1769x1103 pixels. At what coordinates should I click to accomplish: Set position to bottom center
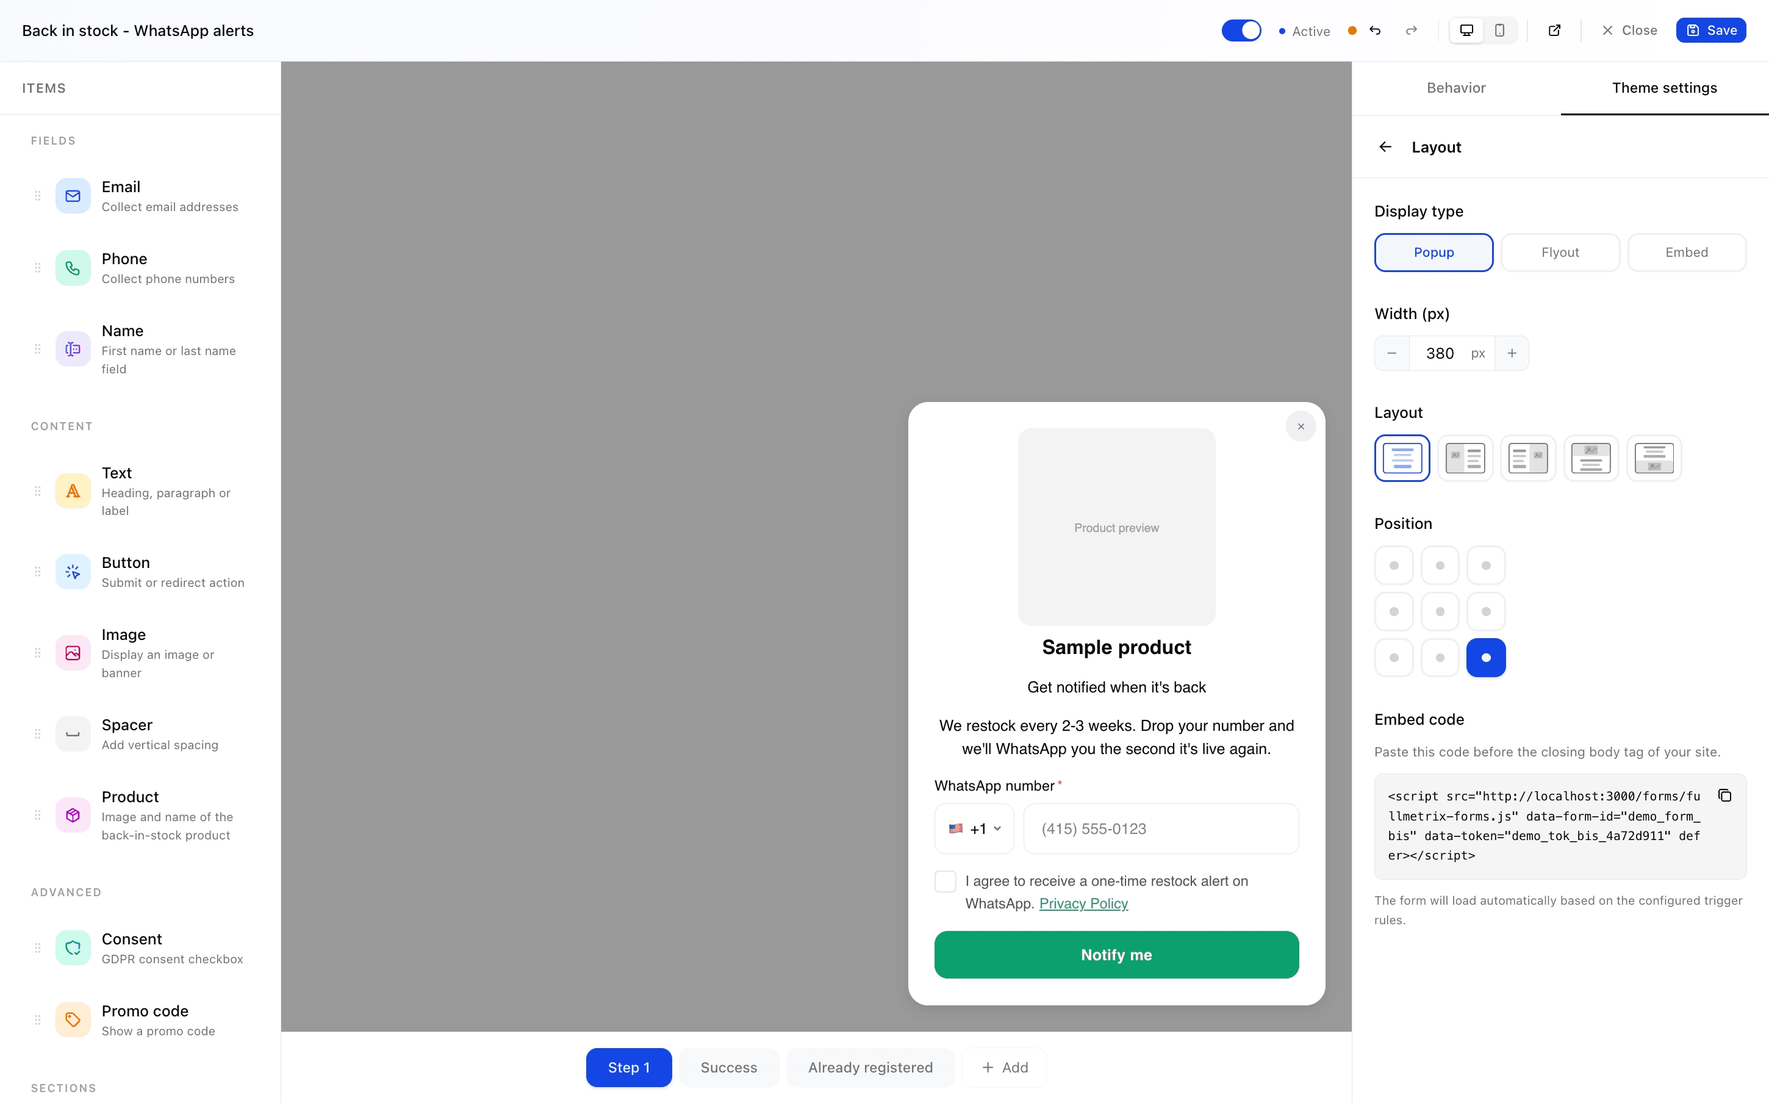1440,658
